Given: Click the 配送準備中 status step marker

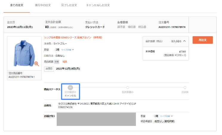Looking at the screenshot, I should [128, 88].
